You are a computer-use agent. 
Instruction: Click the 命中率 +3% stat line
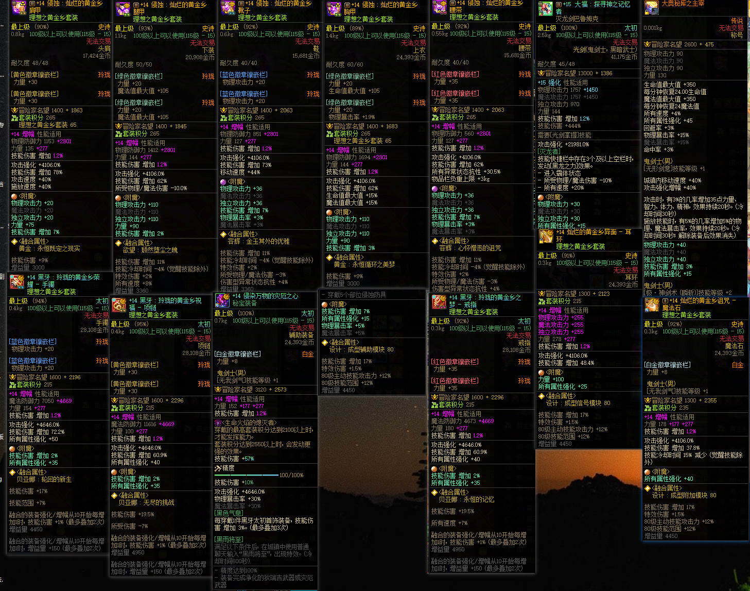pos(659,149)
